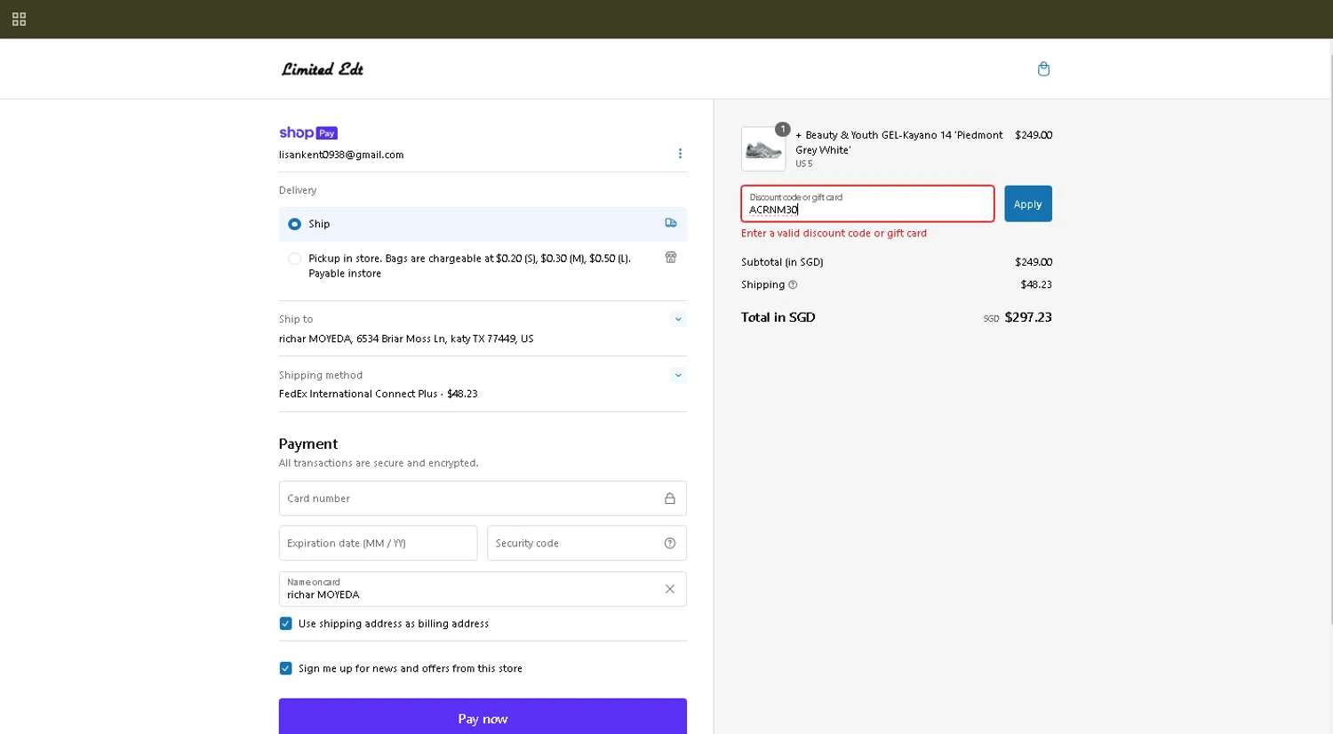Click the 'Enter a valid discount code' error message
The height and width of the screenshot is (734, 1333).
pyautogui.click(x=834, y=233)
